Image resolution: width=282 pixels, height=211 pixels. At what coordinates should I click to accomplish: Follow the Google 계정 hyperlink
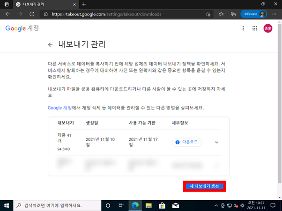pos(59,108)
